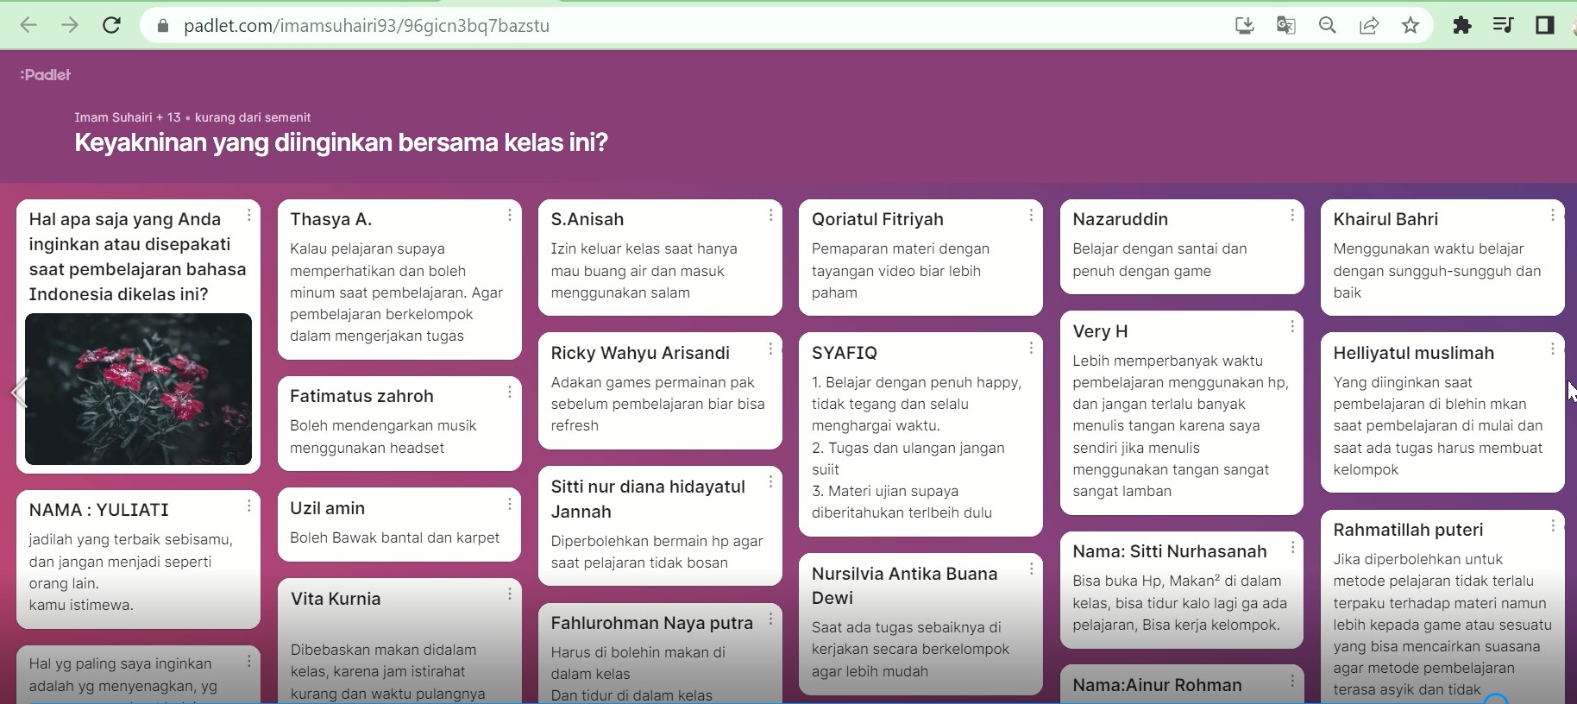This screenshot has width=1577, height=704.
Task: Open more options on Khairul Bahri post
Action: click(x=1552, y=215)
